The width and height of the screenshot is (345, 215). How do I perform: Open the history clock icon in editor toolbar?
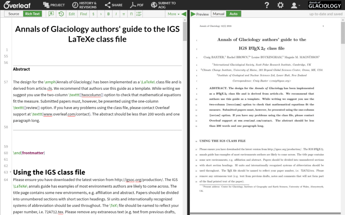61,14
